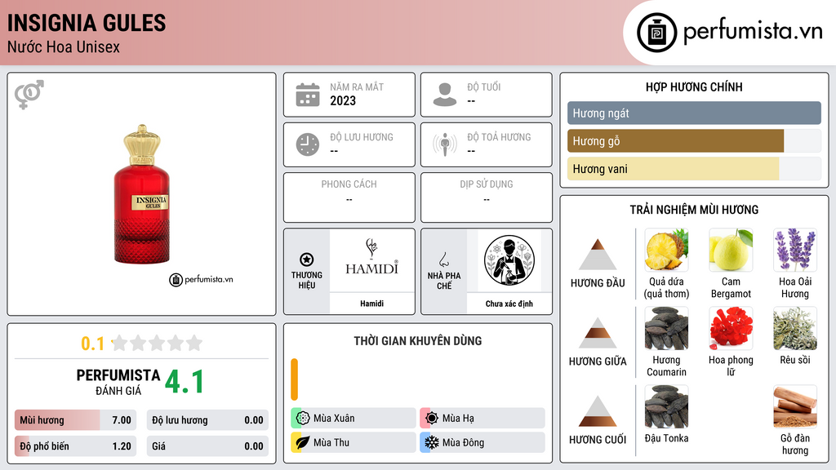This screenshot has height=470, width=836.
Task: Click the yellow 0.1 user rating
Action: (x=93, y=344)
